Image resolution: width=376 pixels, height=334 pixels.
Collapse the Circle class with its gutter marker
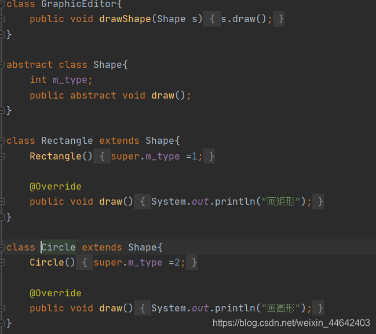pos(2,248)
